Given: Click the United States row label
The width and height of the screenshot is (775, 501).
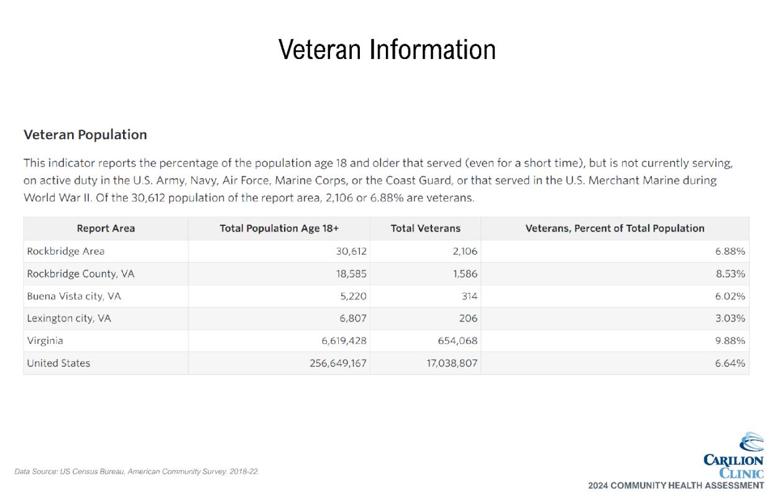Looking at the screenshot, I should 58,363.
